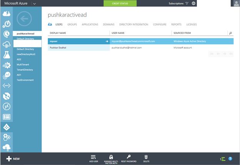Go to the previous page of the pager
The height and width of the screenshot is (165, 240).
tap(218, 54)
